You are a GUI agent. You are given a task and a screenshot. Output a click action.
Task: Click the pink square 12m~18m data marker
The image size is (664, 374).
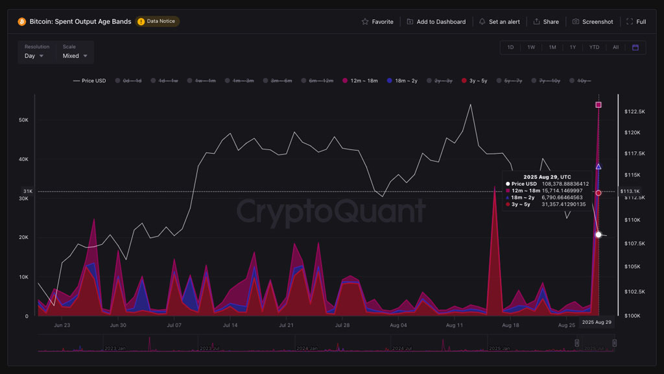point(599,105)
